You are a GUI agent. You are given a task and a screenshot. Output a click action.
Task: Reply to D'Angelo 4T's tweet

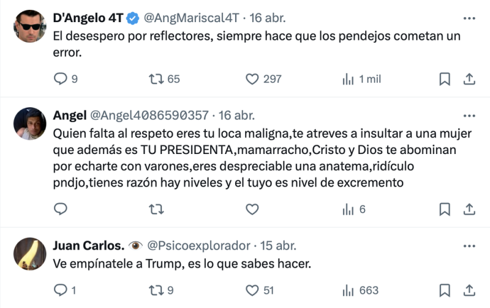point(61,79)
